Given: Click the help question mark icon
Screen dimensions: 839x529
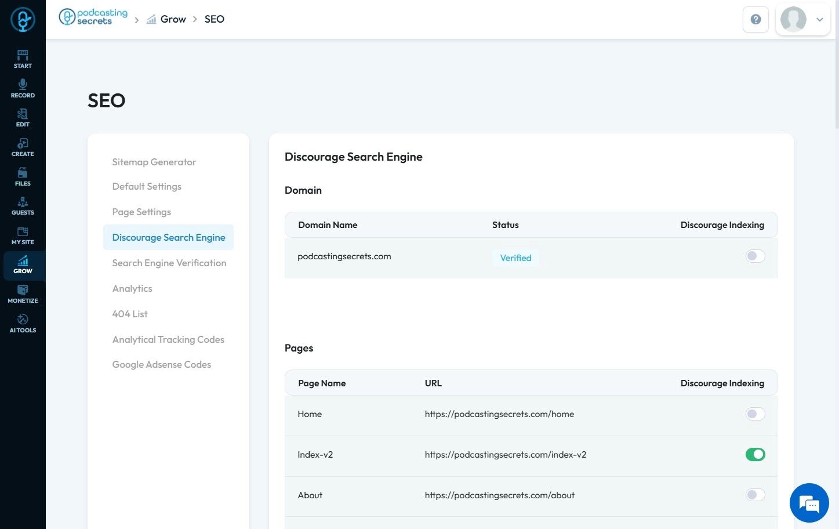Looking at the screenshot, I should tap(756, 20).
